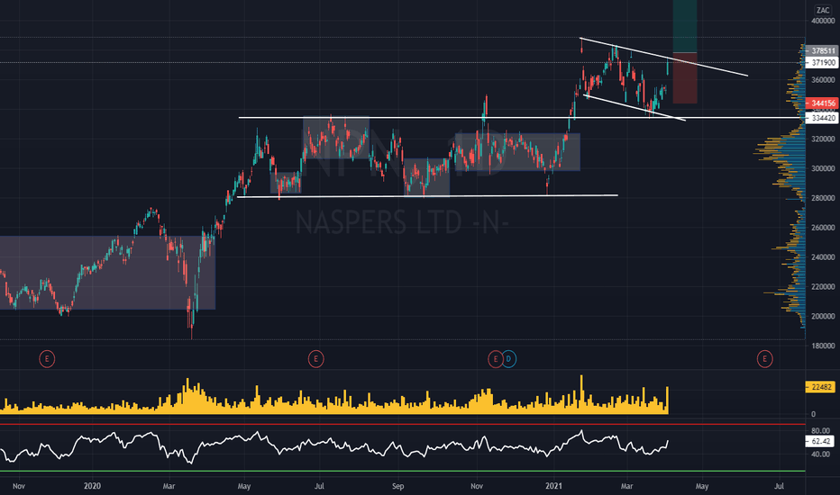Click the 378511 price label

point(822,50)
